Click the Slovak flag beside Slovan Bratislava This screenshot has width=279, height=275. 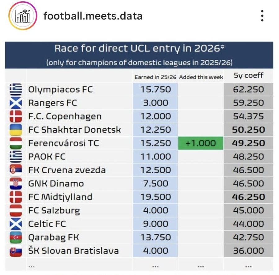pyautogui.click(x=16, y=251)
